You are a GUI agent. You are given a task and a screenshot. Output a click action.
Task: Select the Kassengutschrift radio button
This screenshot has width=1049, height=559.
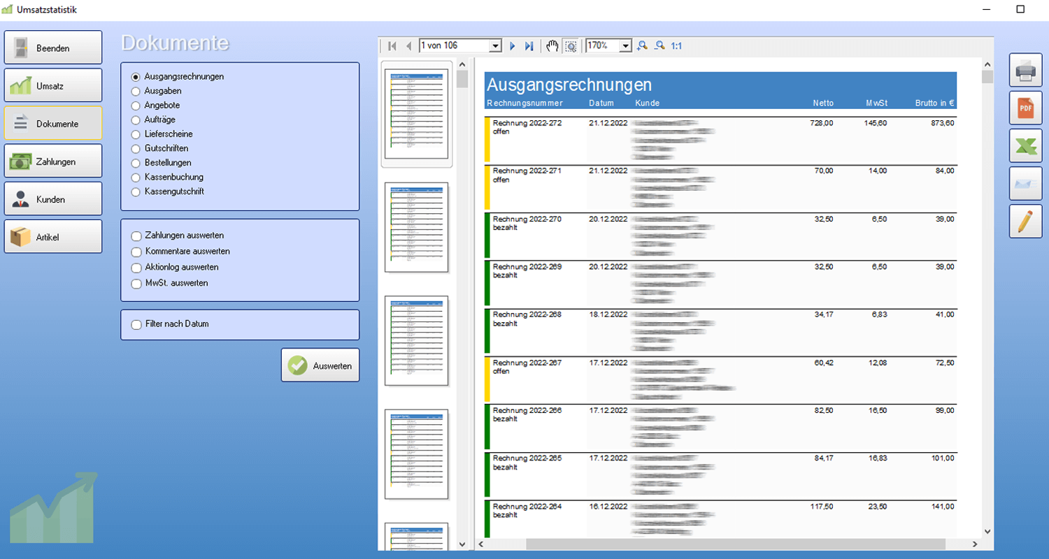pos(136,191)
